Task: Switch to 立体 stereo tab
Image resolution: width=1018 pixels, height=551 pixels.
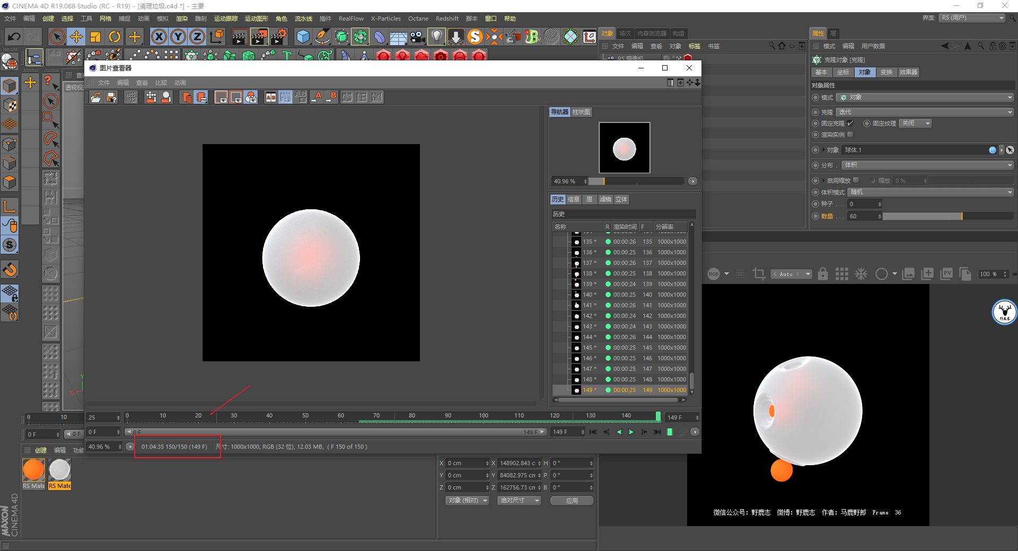Action: pyautogui.click(x=621, y=199)
